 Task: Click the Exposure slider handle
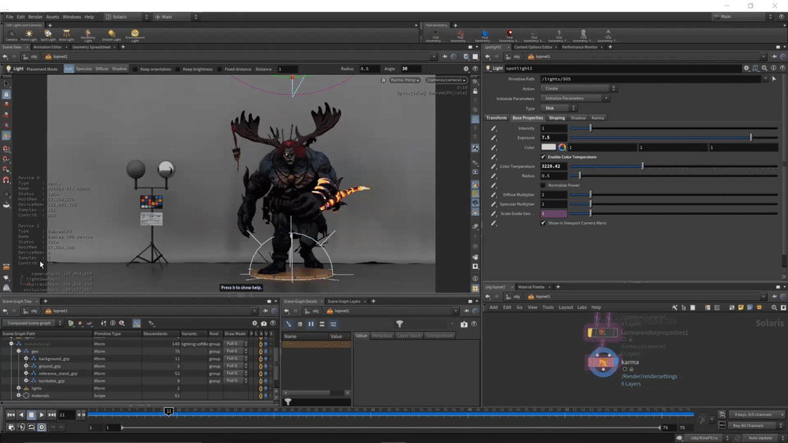coord(751,138)
